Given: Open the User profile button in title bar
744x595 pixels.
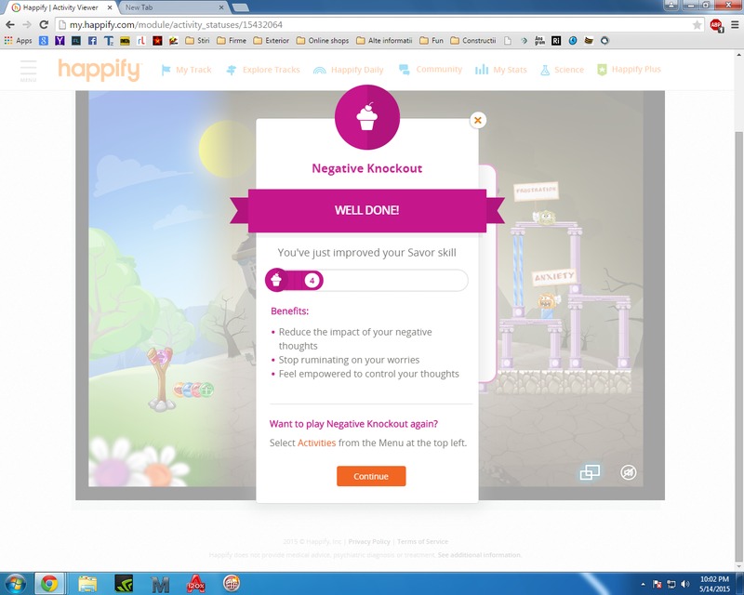Looking at the screenshot, I should [x=671, y=6].
